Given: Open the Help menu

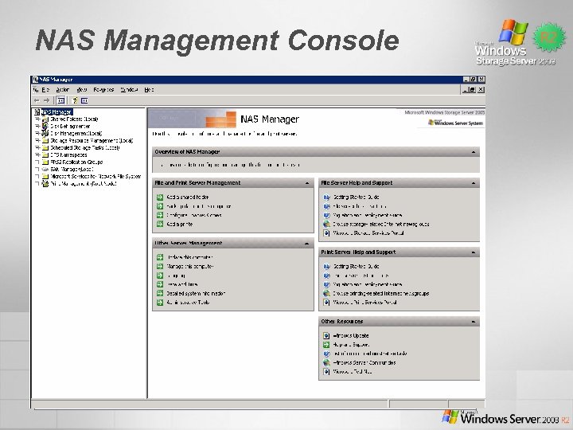Looking at the screenshot, I should [x=149, y=89].
